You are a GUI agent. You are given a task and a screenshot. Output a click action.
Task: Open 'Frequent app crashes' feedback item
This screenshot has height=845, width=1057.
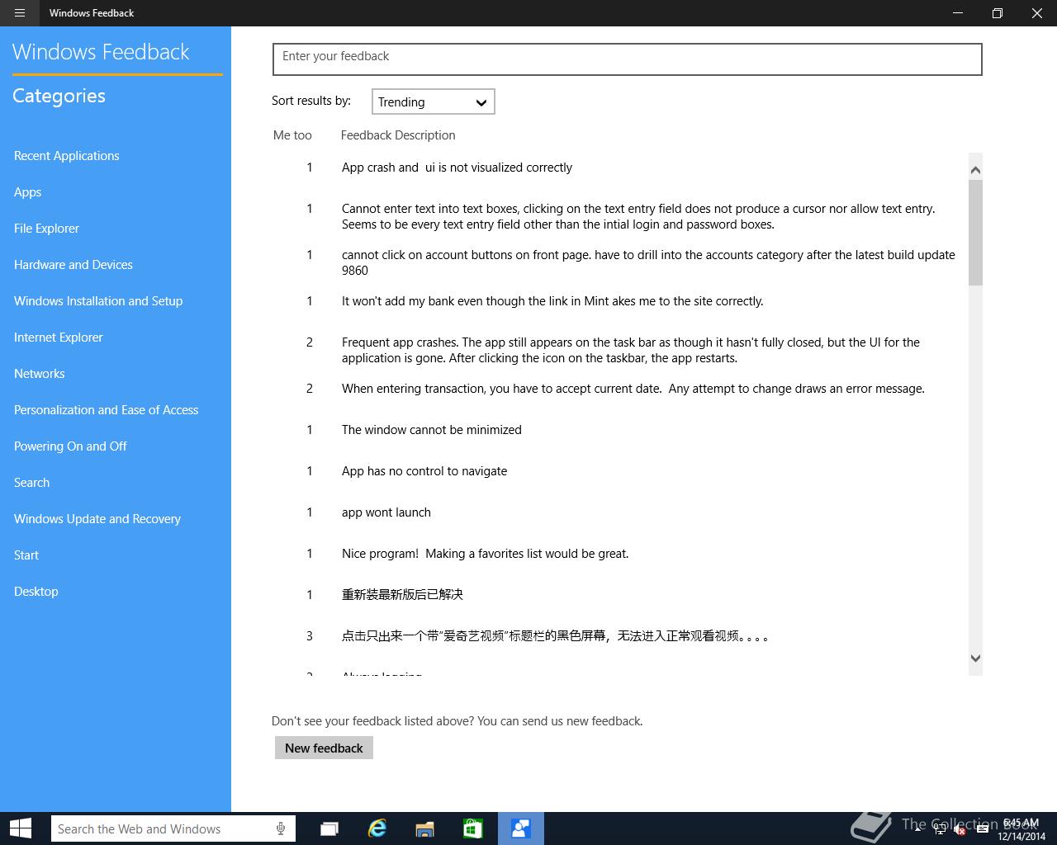[x=631, y=350]
